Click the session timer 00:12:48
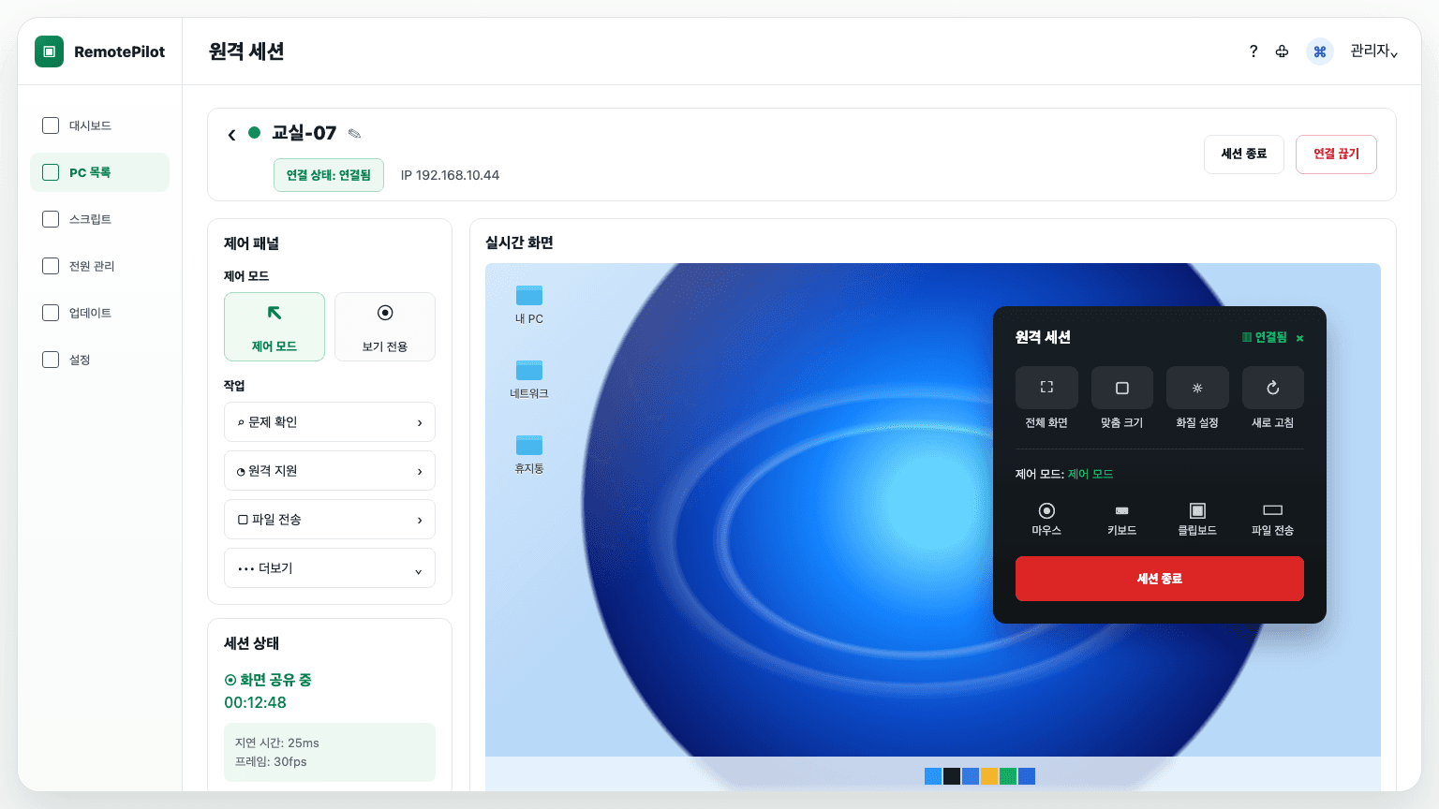This screenshot has height=809, width=1439. click(255, 702)
